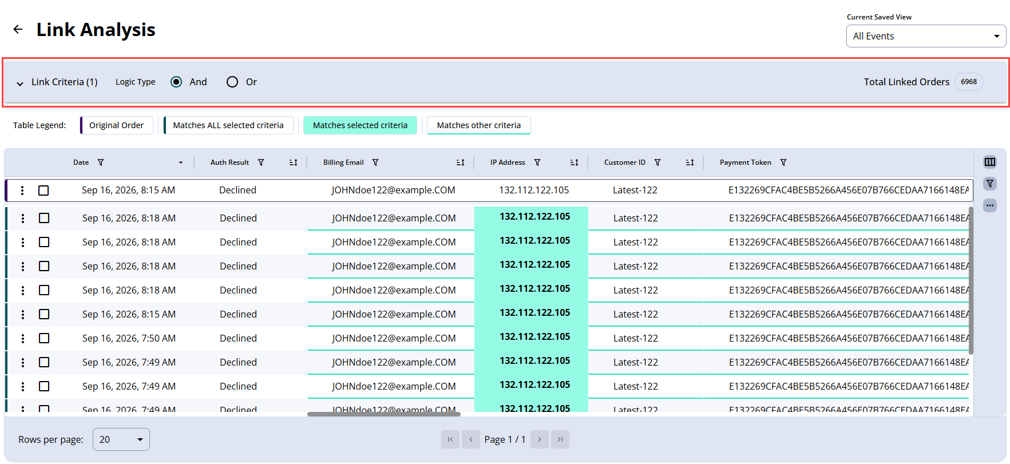The width and height of the screenshot is (1010, 464).
Task: Click the Date column header
Action: point(81,162)
